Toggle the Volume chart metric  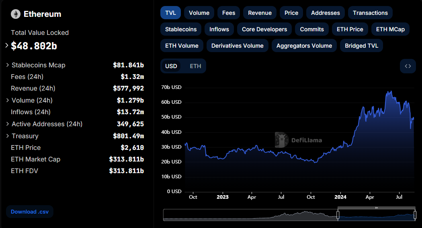199,13
